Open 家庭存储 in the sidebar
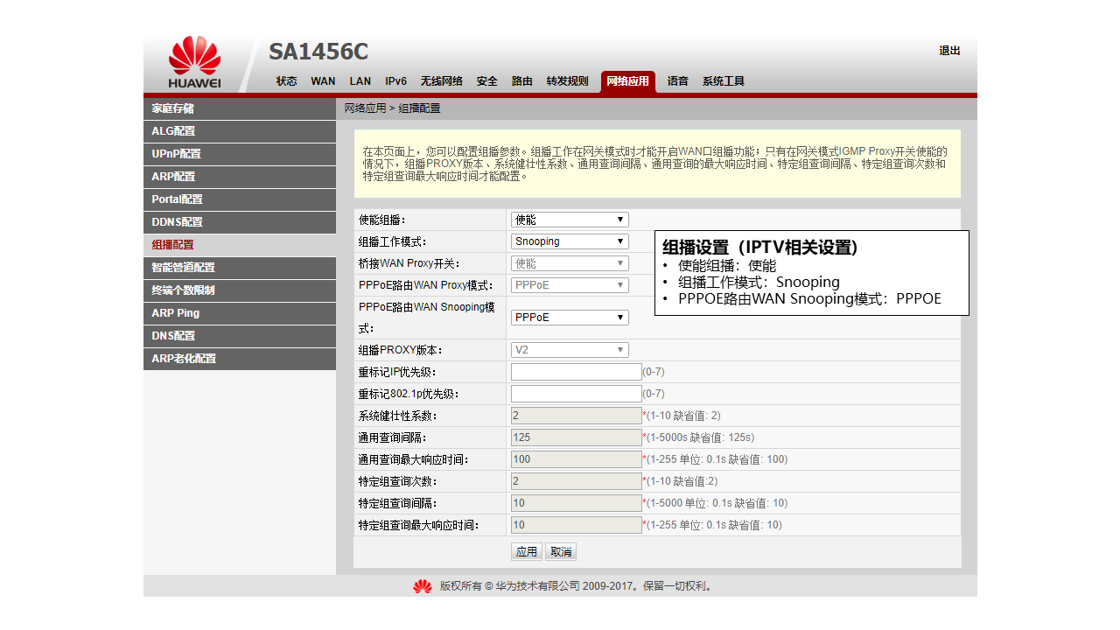 pos(239,108)
